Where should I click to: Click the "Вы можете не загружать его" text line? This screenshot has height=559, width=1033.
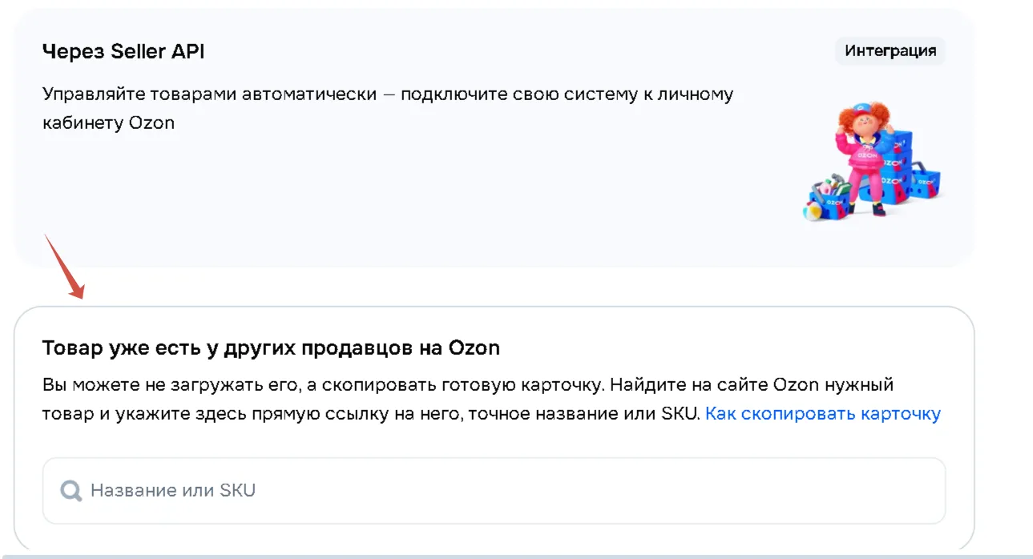point(467,384)
